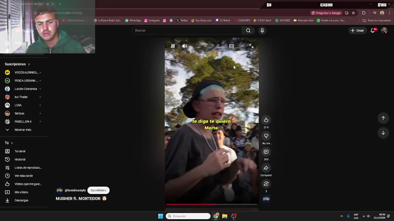Open the @fenixfreestyle channel link

click(x=75, y=190)
